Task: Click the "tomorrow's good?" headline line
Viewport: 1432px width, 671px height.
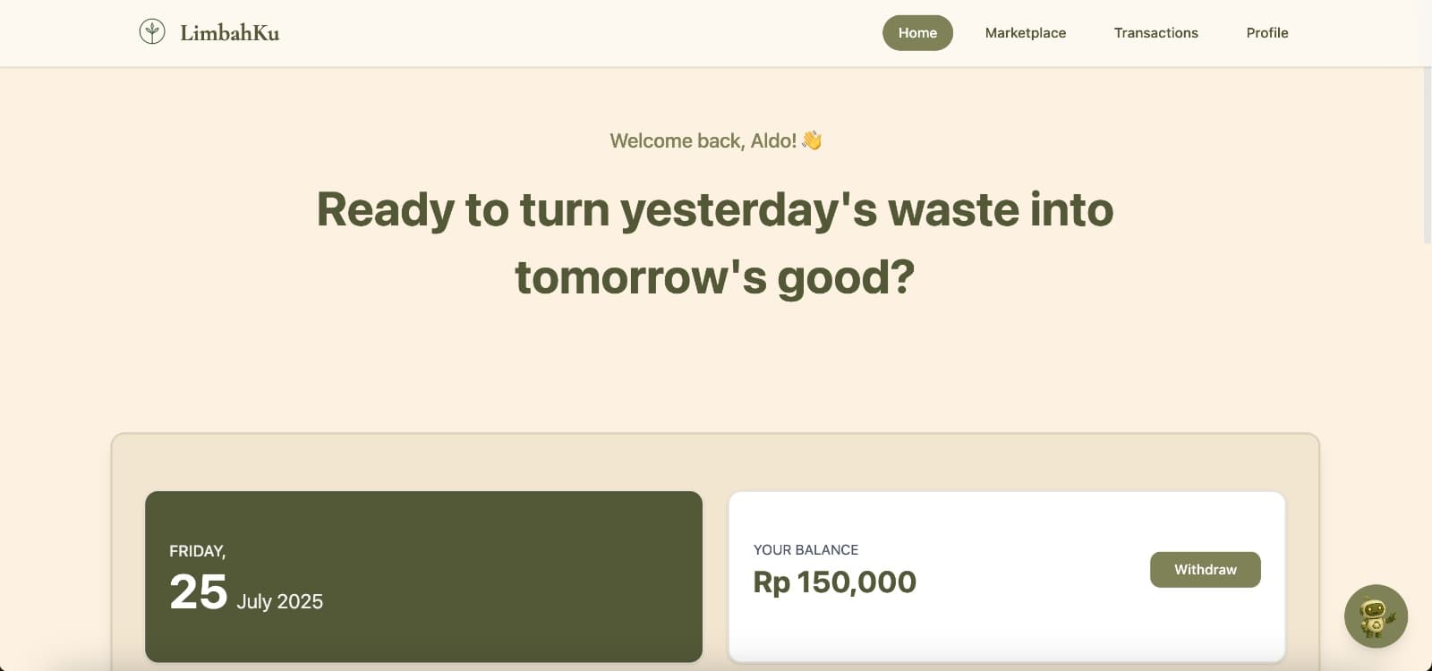Action: coord(714,276)
